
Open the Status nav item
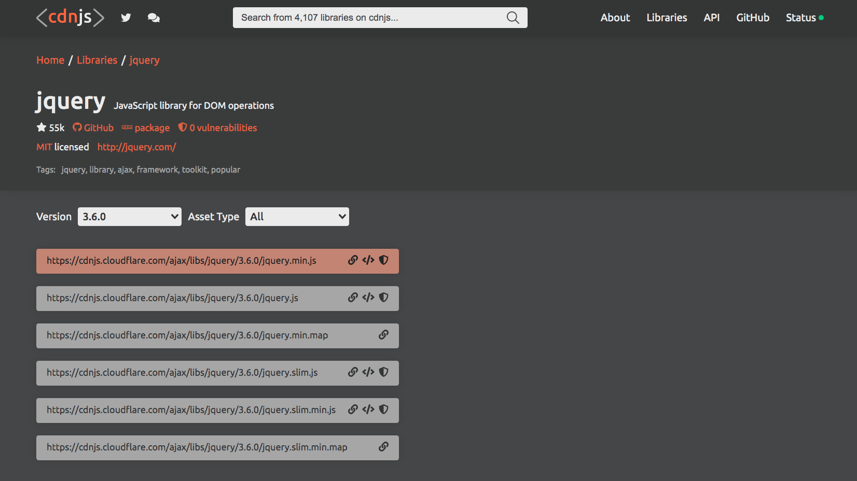[x=805, y=18]
